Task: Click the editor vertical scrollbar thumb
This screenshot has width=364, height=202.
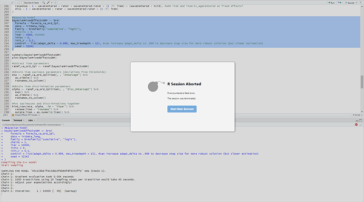Action: coord(362,82)
